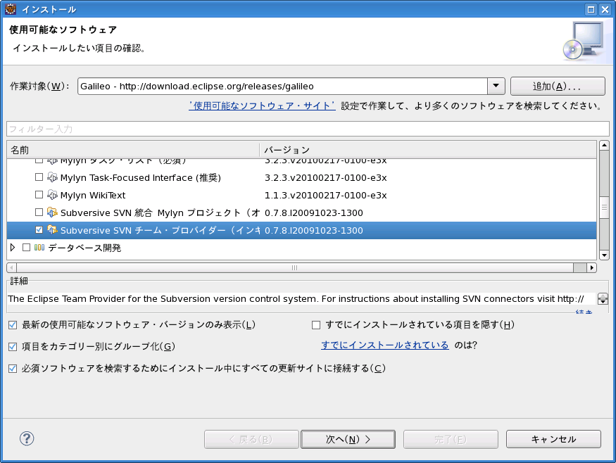The height and width of the screenshot is (463, 616).
Task: Select the Subversive SVN 統合 Mylyn プロジェクト row
Action: [301, 213]
